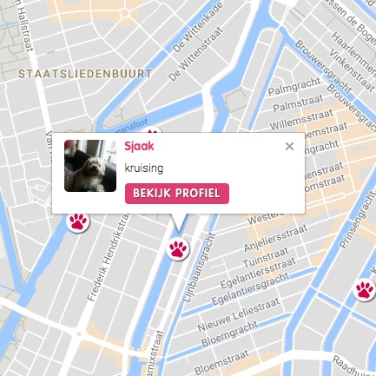376x376 pixels.
Task: Click the Anjeliersstraat street label
Action: click(x=275, y=238)
